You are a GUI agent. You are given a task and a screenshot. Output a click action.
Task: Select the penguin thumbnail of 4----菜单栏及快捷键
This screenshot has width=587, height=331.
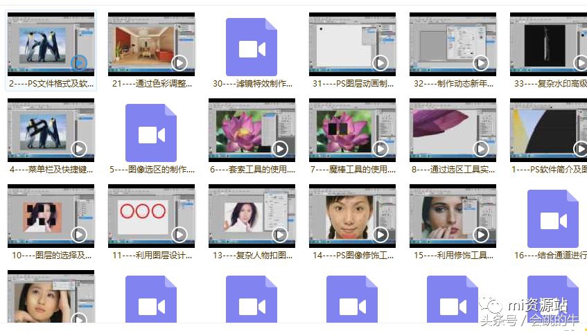click(51, 130)
